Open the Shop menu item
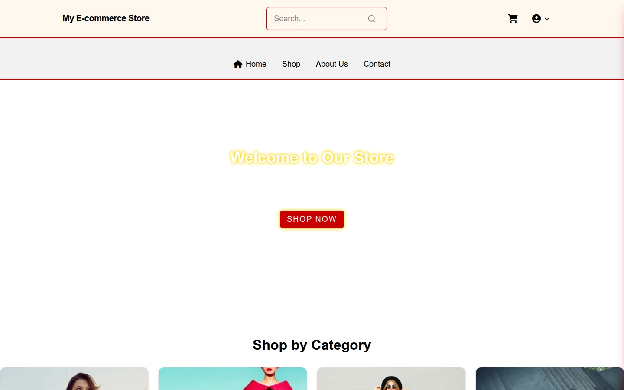This screenshot has width=624, height=390. point(291,64)
